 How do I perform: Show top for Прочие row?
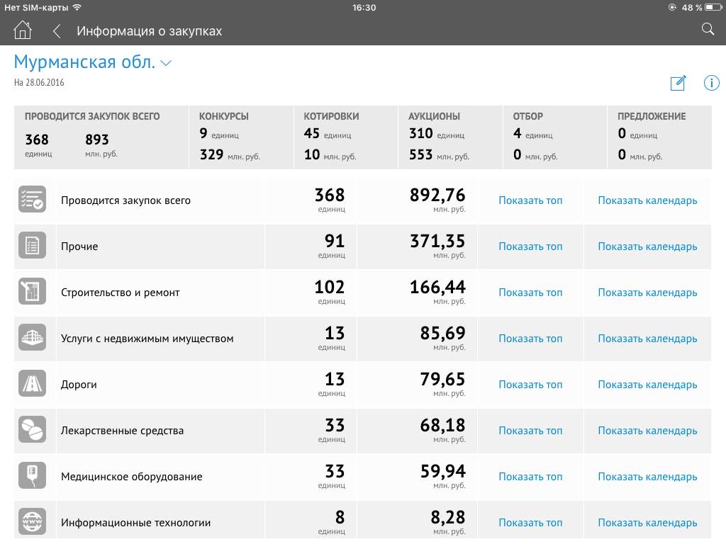tap(530, 246)
